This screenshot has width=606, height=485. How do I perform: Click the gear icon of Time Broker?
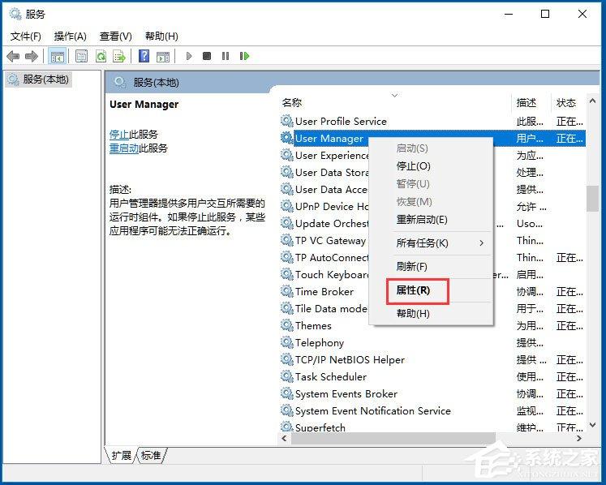tap(286, 291)
